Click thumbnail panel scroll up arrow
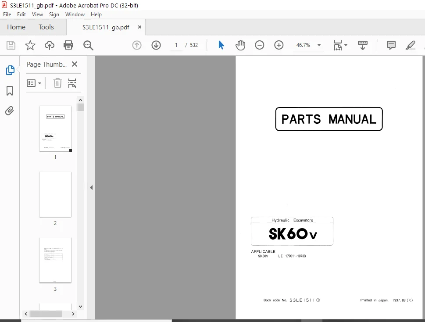425x322 pixels. [x=80, y=100]
